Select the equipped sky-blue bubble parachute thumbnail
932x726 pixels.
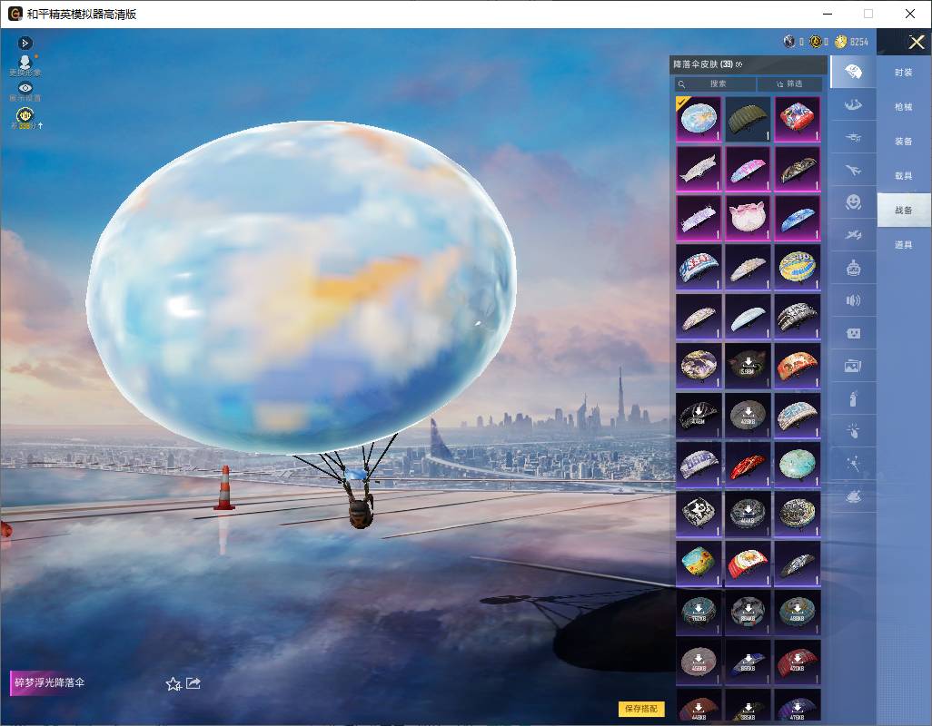tap(699, 119)
